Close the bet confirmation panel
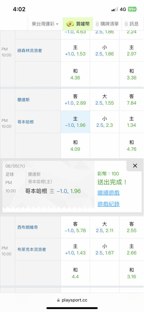This screenshot has width=144, height=312. coord(135,166)
